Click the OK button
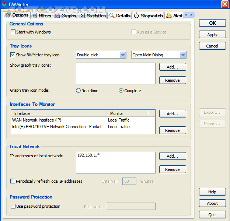Image resolution: width=230 pixels, height=221 pixels. (x=212, y=23)
